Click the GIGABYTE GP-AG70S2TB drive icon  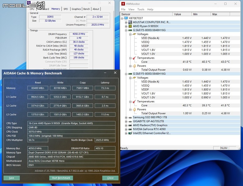(130, 121)
